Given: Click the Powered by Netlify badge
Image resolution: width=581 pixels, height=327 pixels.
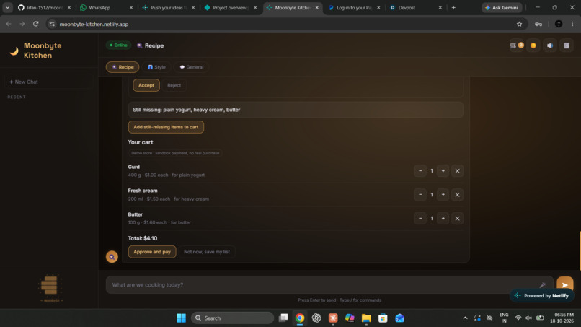Looking at the screenshot, I should [x=542, y=295].
